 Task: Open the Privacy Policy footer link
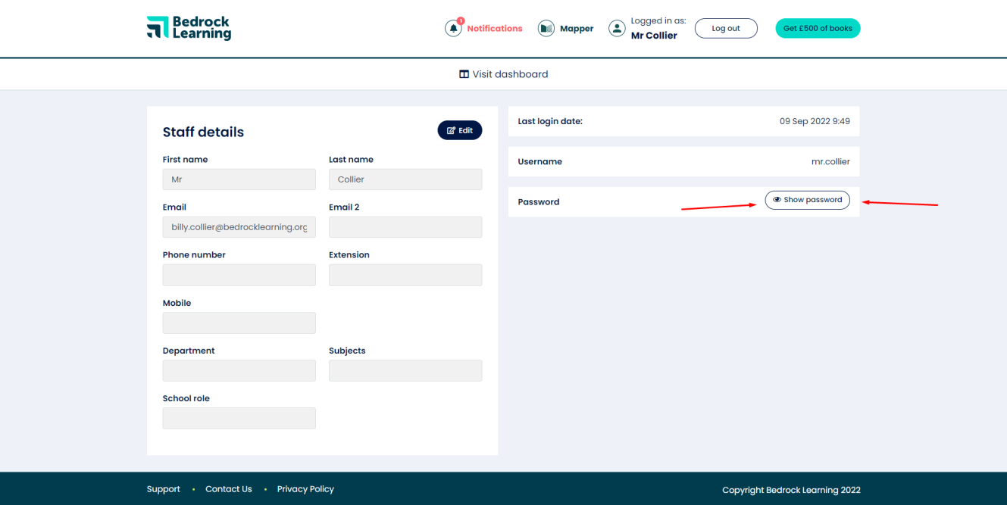[x=305, y=489]
